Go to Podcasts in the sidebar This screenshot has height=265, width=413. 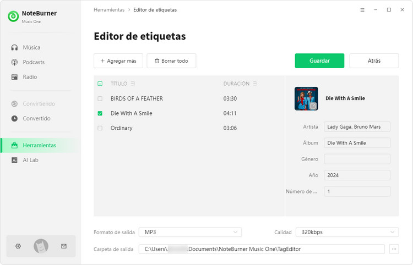[x=28, y=62]
